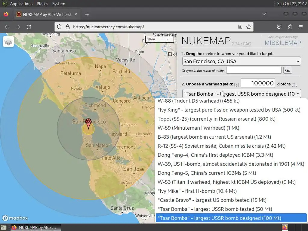Click the show desktop icon in bottom panel
This screenshot has height=231, width=308.
point(4,227)
